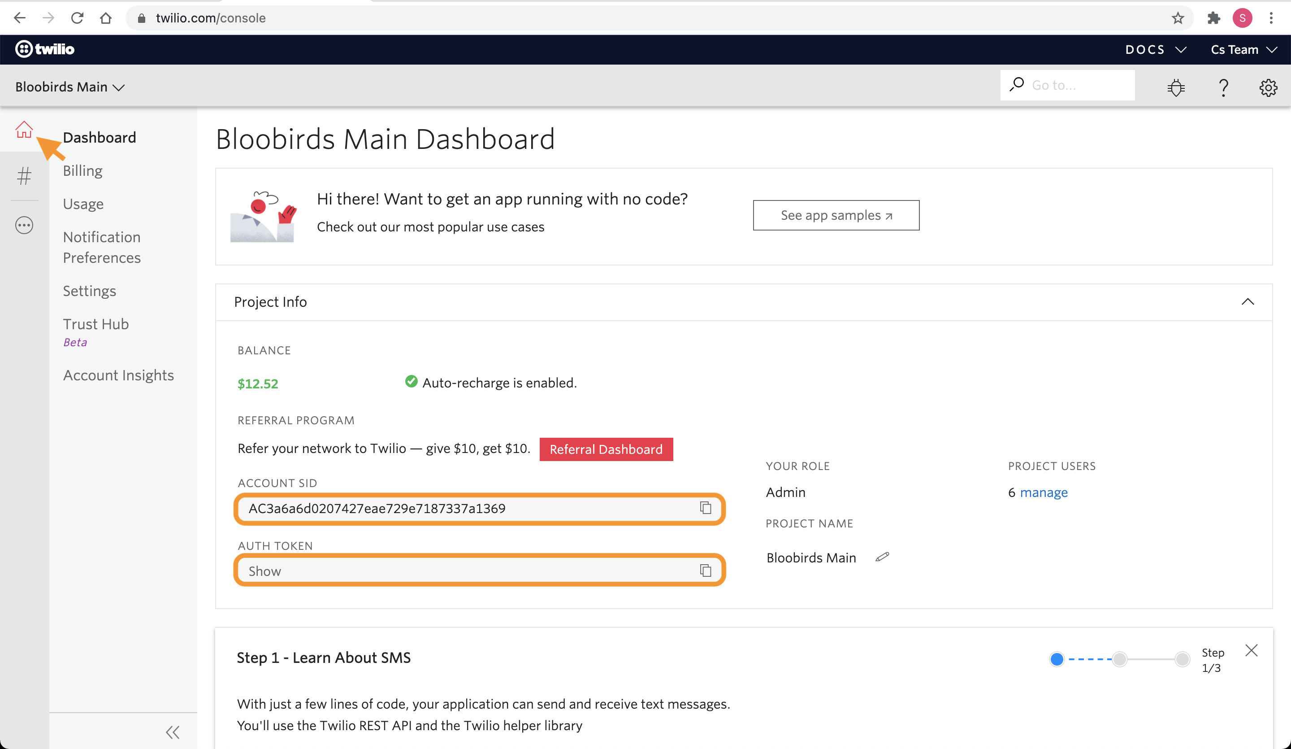Click the Twilio logo

point(45,49)
